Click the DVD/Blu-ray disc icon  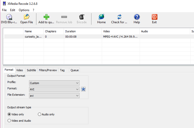click(x=9, y=17)
